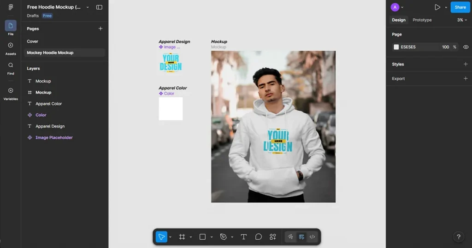This screenshot has height=248, width=472.
Task: Select the Text tool in toolbar
Action: pyautogui.click(x=243, y=237)
